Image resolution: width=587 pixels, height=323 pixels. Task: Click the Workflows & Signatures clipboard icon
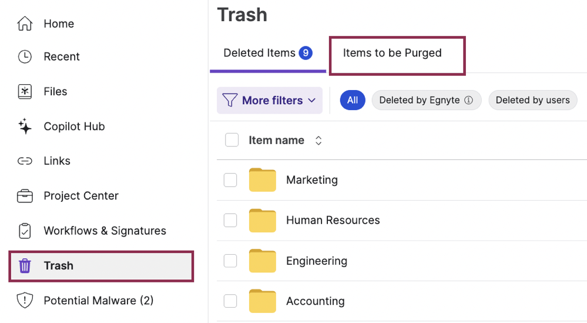click(x=25, y=231)
